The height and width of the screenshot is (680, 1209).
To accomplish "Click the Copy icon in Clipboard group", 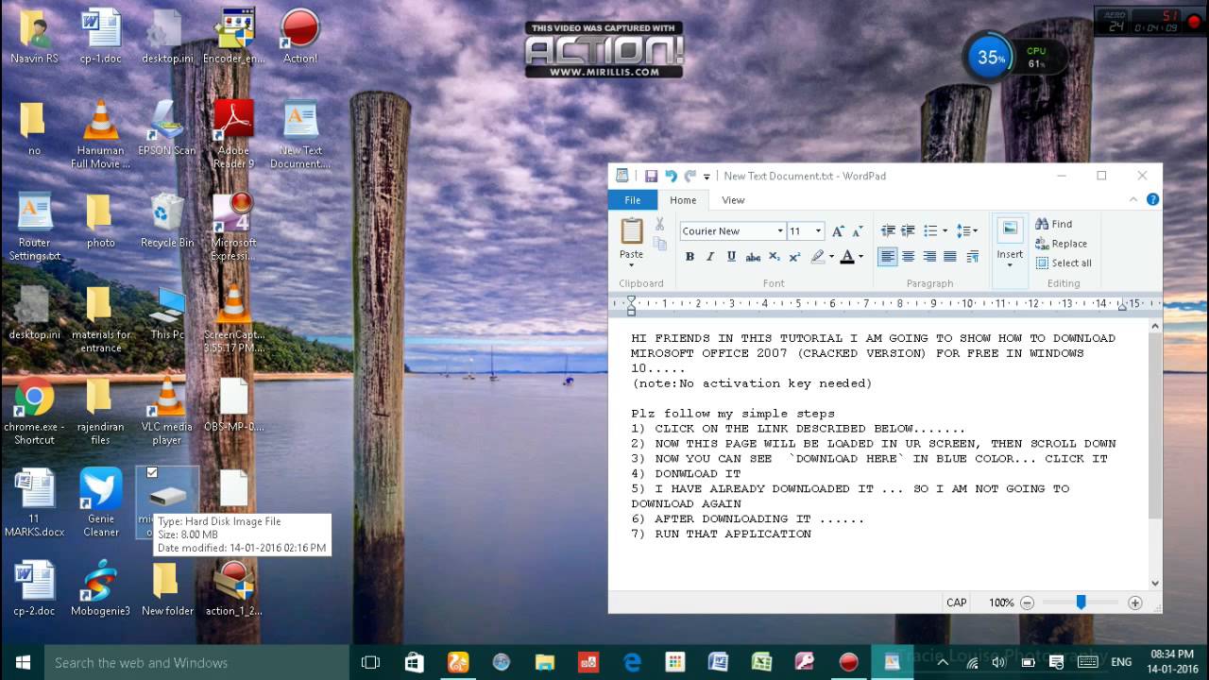I will [659, 244].
